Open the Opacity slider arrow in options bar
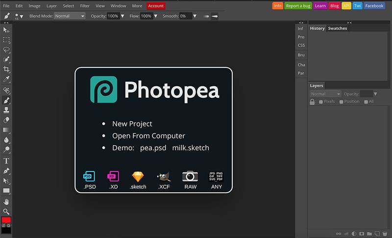Image resolution: width=392 pixels, height=238 pixels. (x=122, y=16)
